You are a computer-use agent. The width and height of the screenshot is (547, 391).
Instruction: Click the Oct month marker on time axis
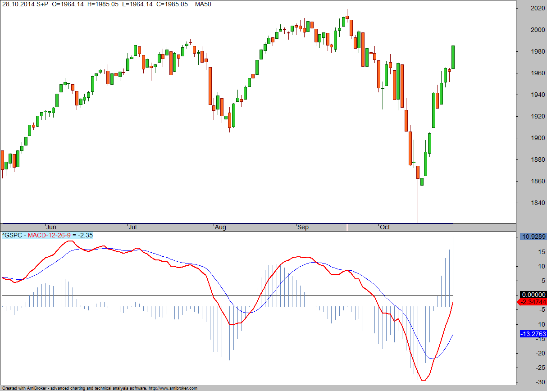pos(385,227)
